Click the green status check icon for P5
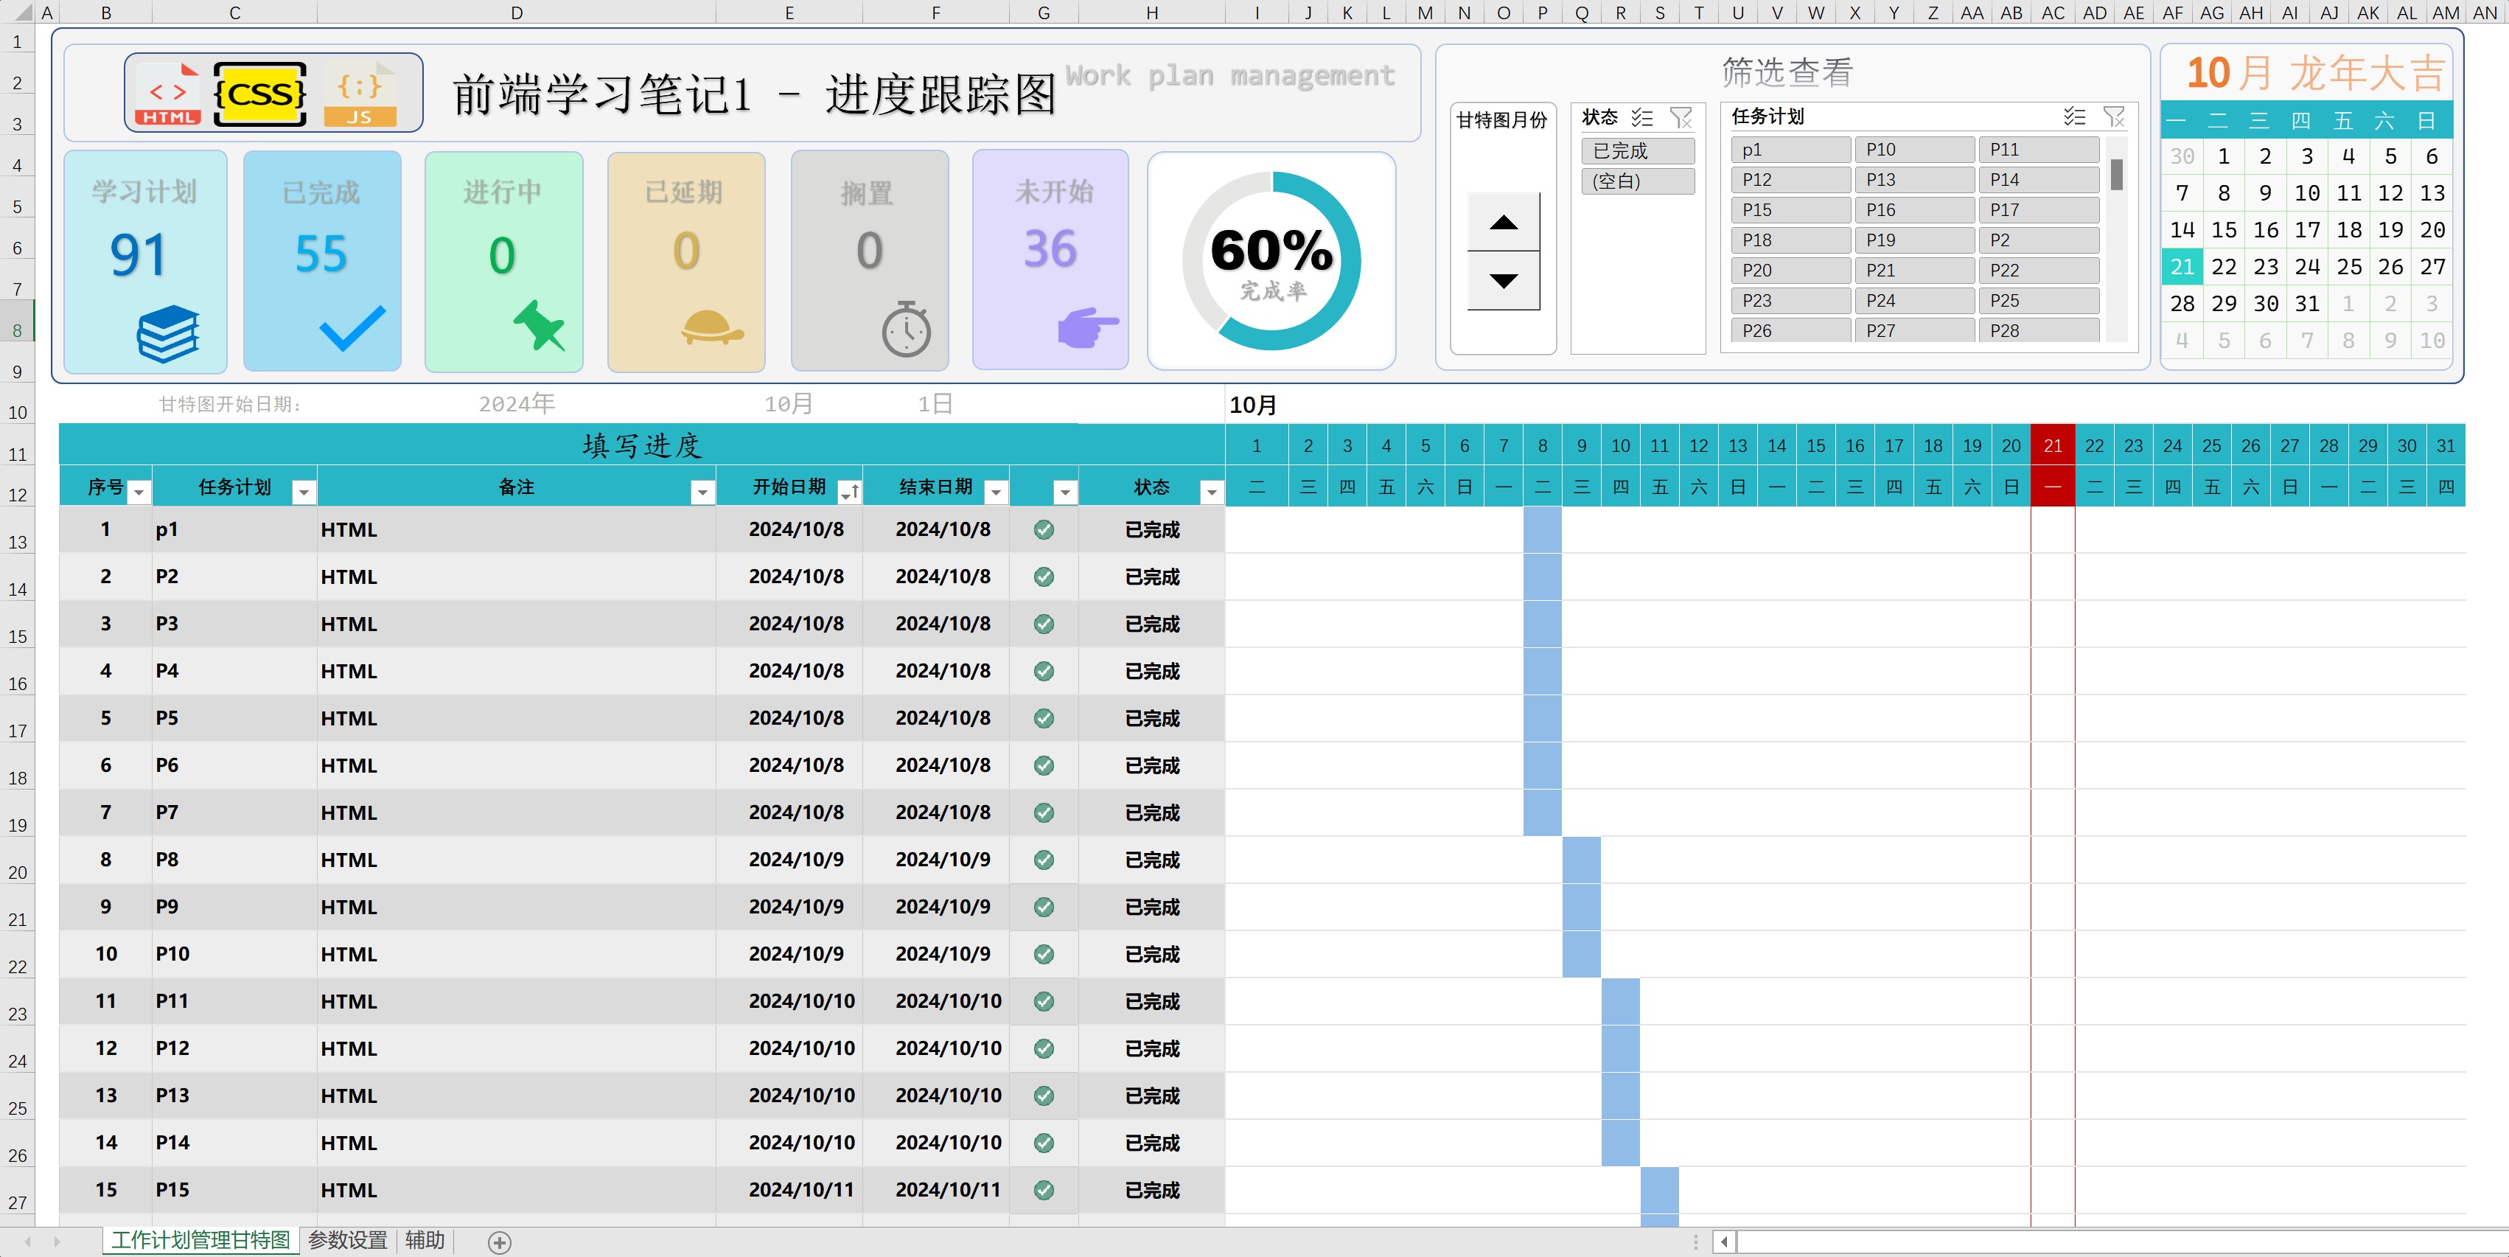 pos(1043,718)
